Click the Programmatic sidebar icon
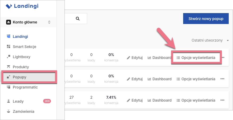233x120 pixels. (x=9, y=87)
